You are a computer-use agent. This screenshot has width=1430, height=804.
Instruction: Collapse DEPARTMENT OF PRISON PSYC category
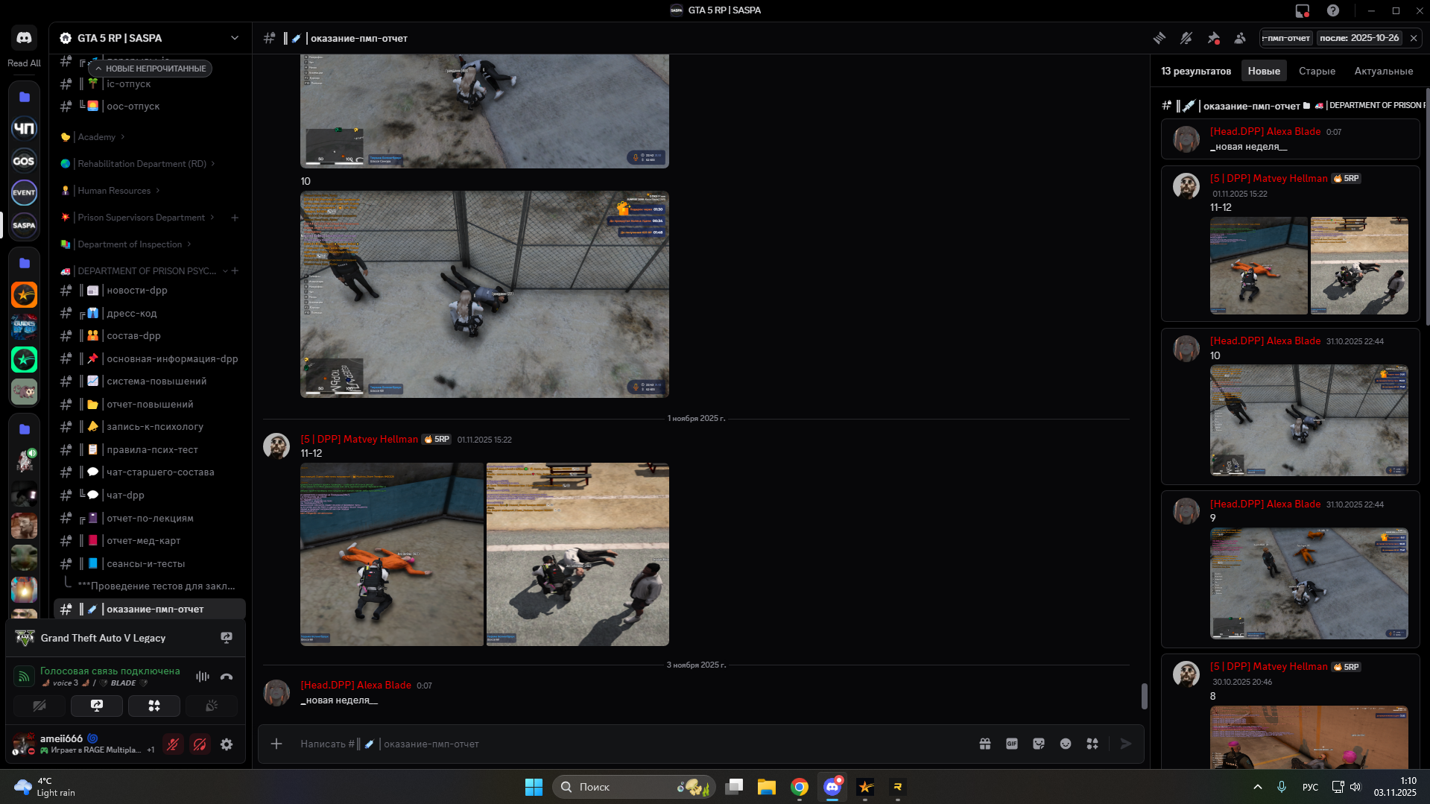tap(147, 271)
